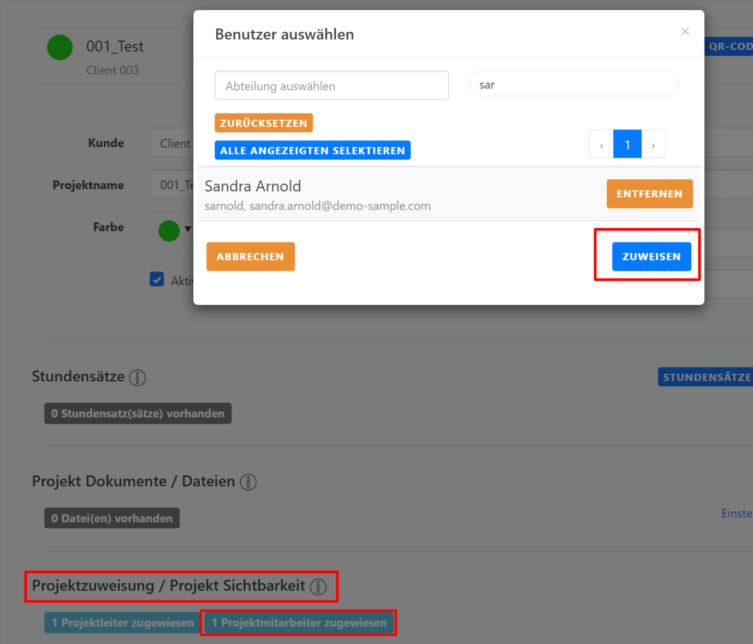Click the Projektzuweisung info icon
The height and width of the screenshot is (644, 753).
pyautogui.click(x=318, y=587)
